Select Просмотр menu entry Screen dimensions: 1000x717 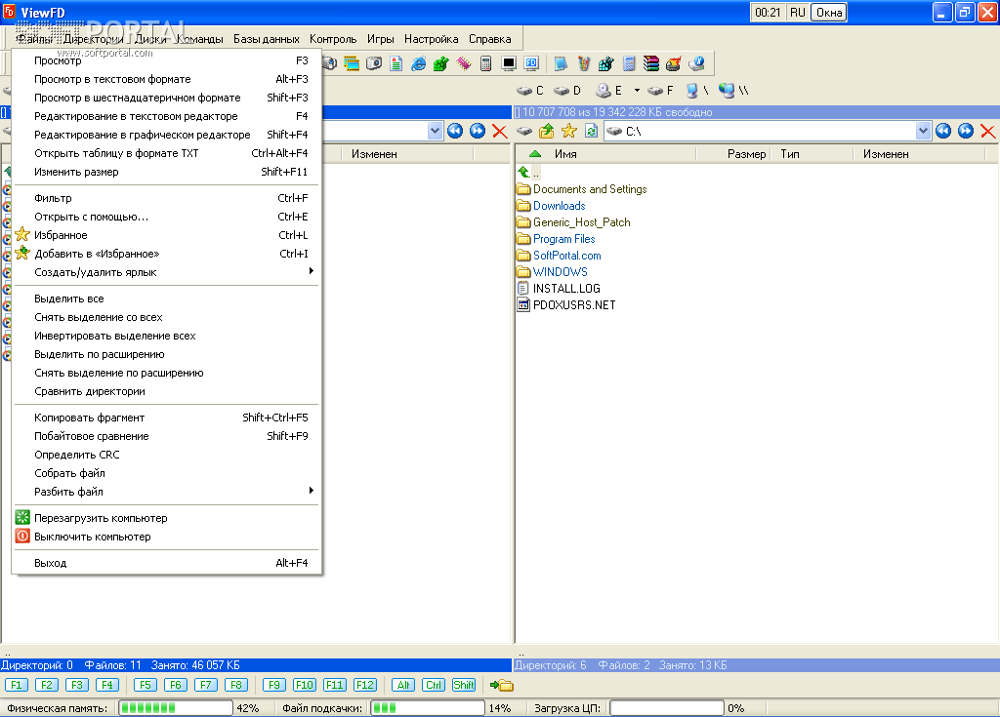click(x=166, y=60)
